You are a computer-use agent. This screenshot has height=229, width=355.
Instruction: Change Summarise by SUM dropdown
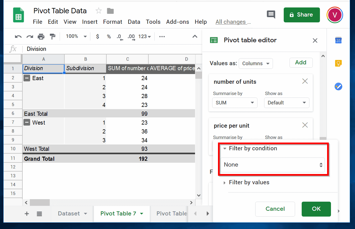click(235, 102)
